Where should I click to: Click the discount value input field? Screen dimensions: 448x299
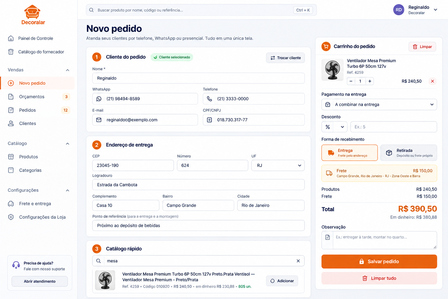pyautogui.click(x=394, y=127)
